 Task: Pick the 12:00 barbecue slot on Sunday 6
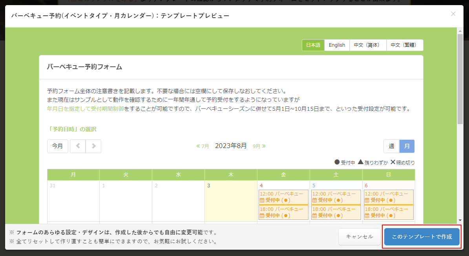pyautogui.click(x=389, y=197)
